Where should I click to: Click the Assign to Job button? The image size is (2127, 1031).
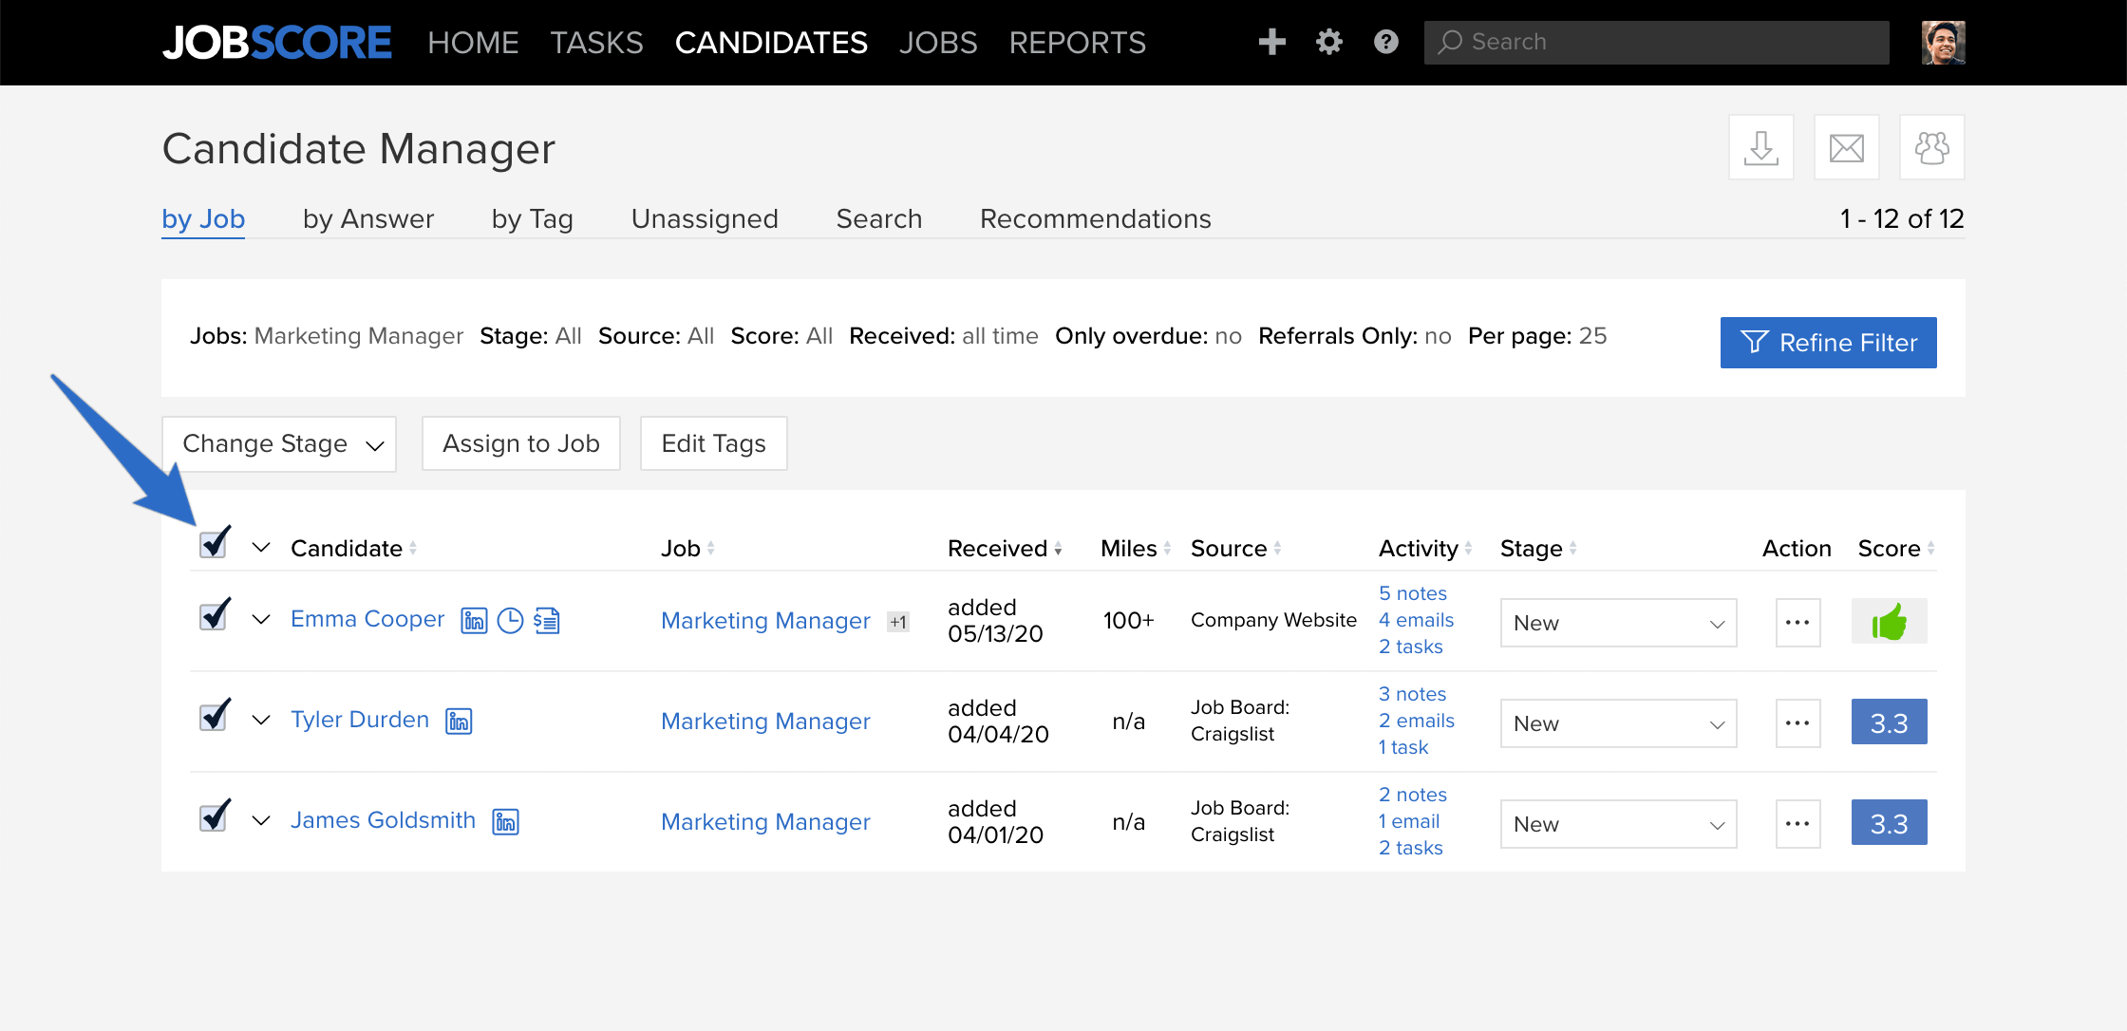pyautogui.click(x=521, y=443)
